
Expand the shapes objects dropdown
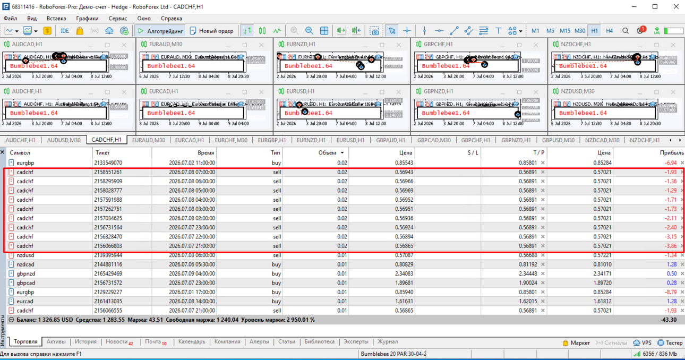[520, 31]
